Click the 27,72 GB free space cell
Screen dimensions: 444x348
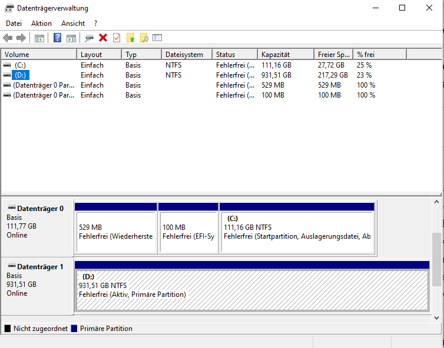(331, 65)
